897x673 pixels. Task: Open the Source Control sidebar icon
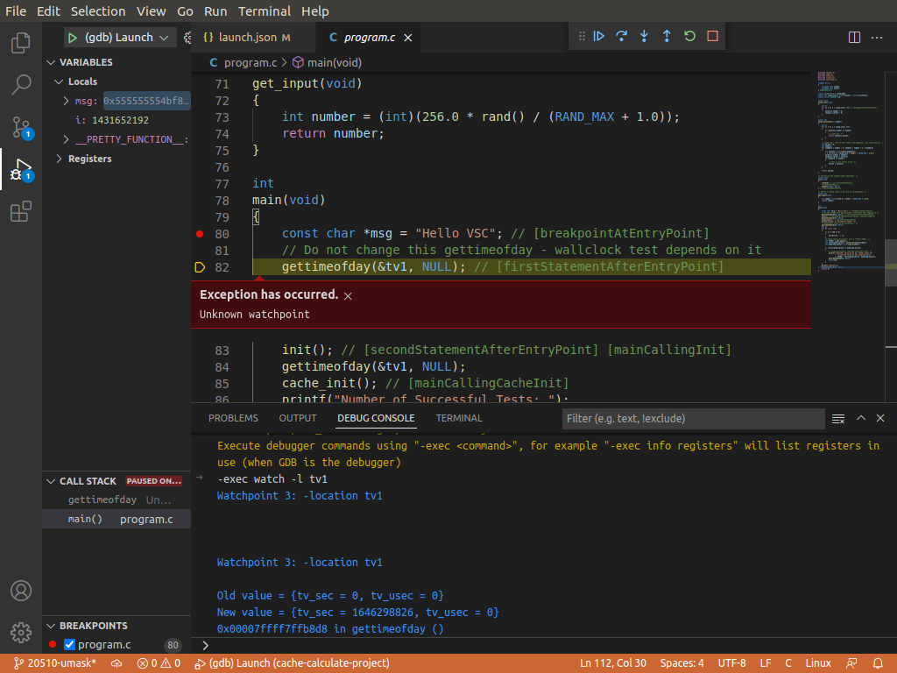21,126
